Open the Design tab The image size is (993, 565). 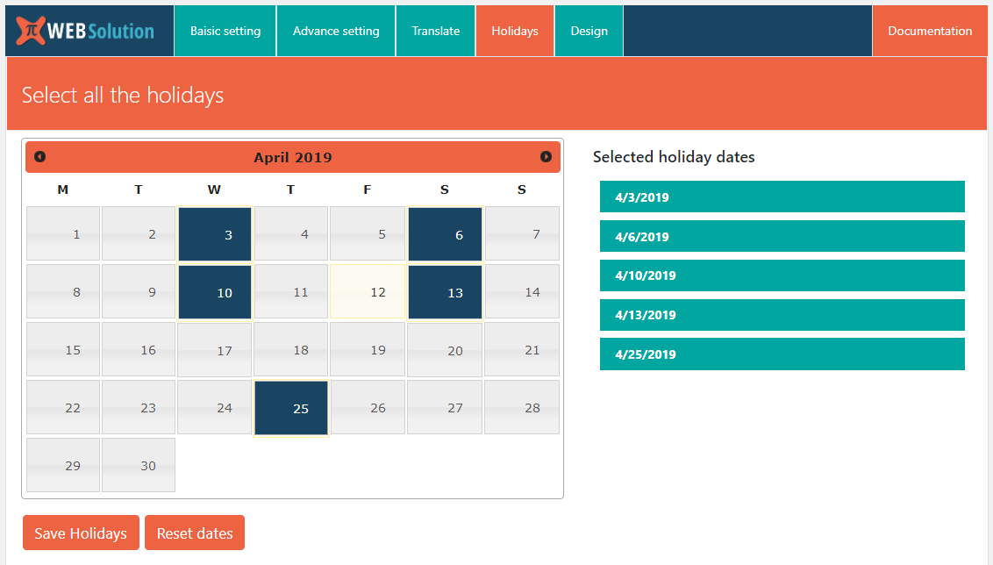pos(589,31)
